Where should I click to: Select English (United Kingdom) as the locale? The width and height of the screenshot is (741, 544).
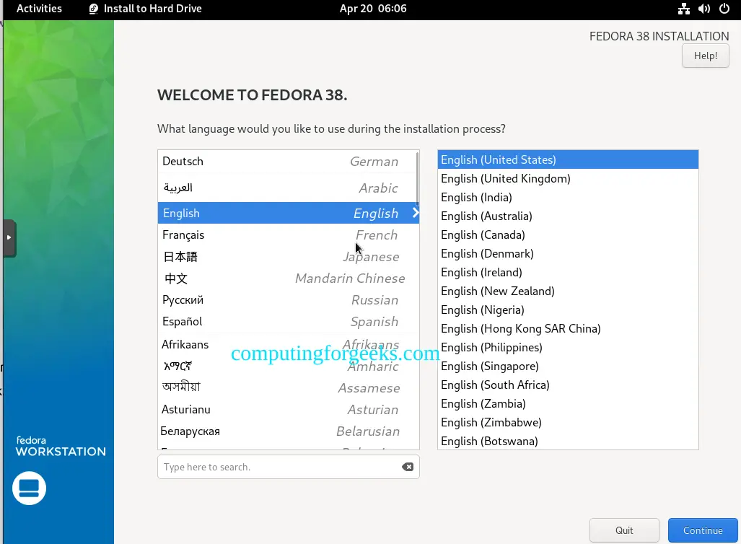pyautogui.click(x=505, y=178)
